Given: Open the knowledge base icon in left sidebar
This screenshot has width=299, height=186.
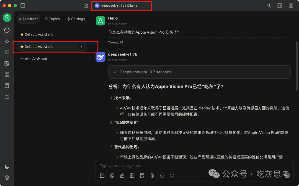Looking at the screenshot, I should tap(7, 86).
